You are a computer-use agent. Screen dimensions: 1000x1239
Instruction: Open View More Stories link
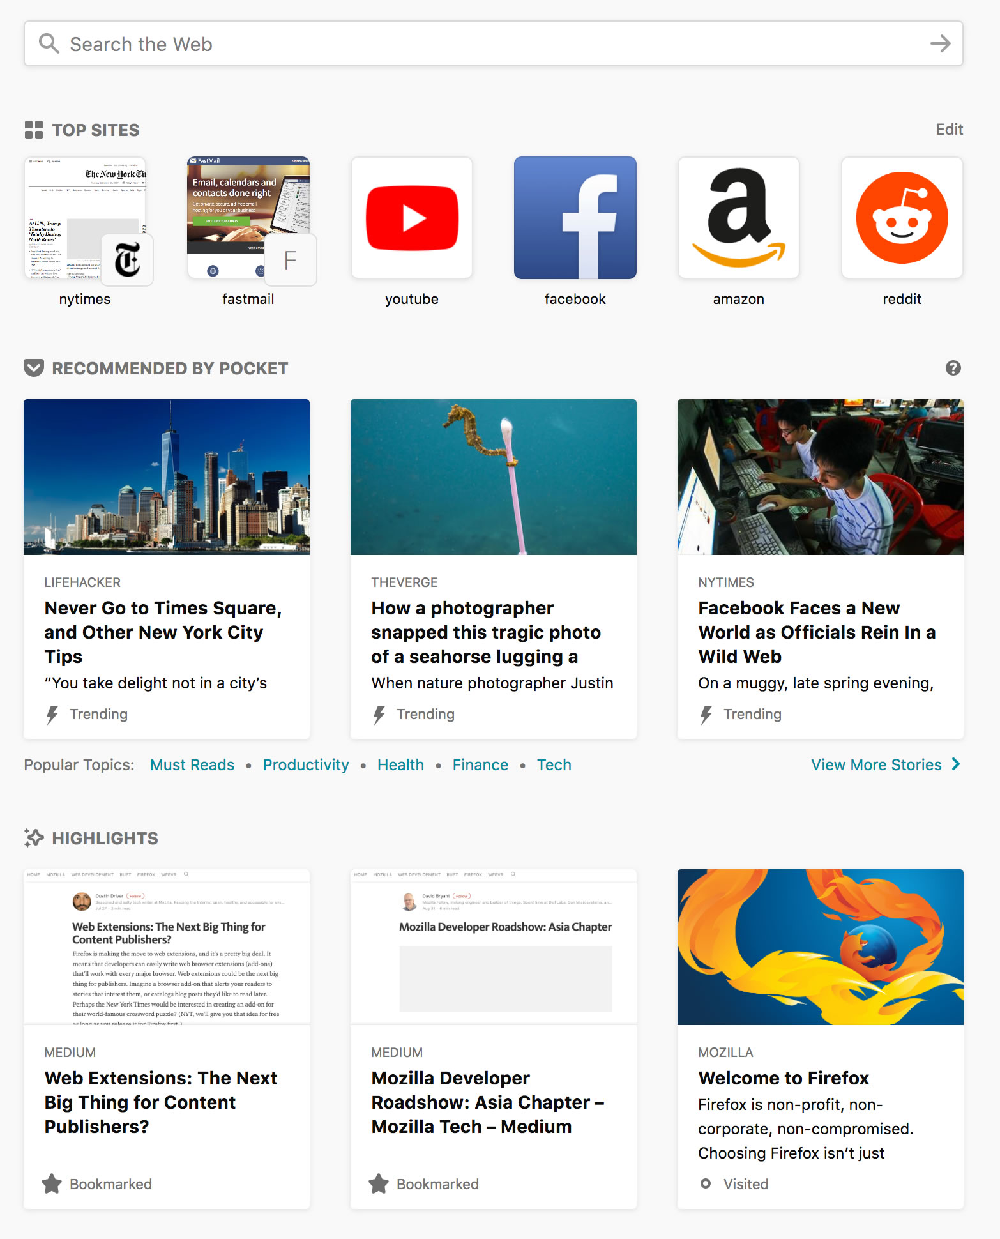pos(886,764)
